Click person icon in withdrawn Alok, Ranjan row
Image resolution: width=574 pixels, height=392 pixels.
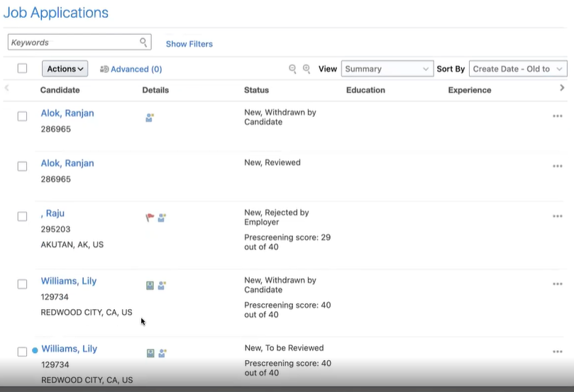point(150,118)
